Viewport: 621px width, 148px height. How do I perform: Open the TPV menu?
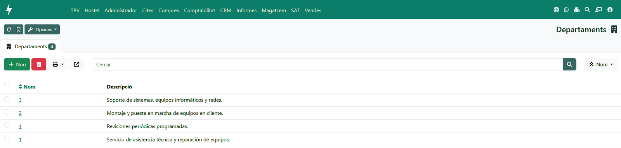click(75, 10)
